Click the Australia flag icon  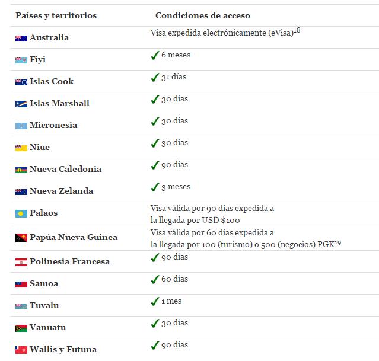click(21, 38)
